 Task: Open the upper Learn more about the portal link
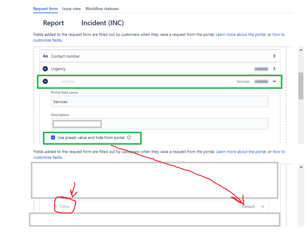pos(241,34)
